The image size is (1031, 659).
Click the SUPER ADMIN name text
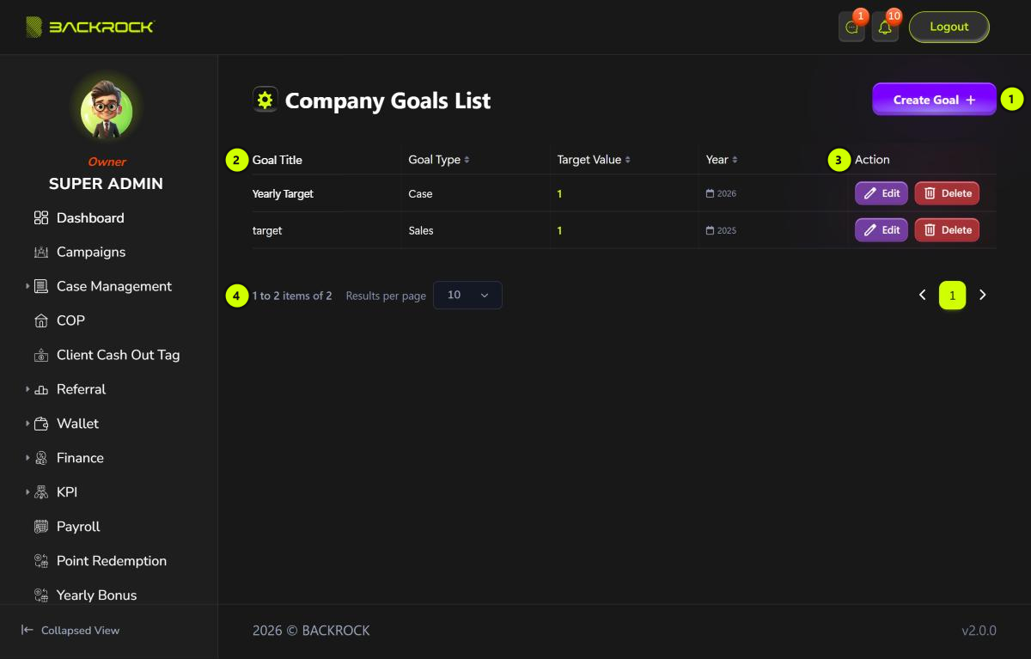106,184
